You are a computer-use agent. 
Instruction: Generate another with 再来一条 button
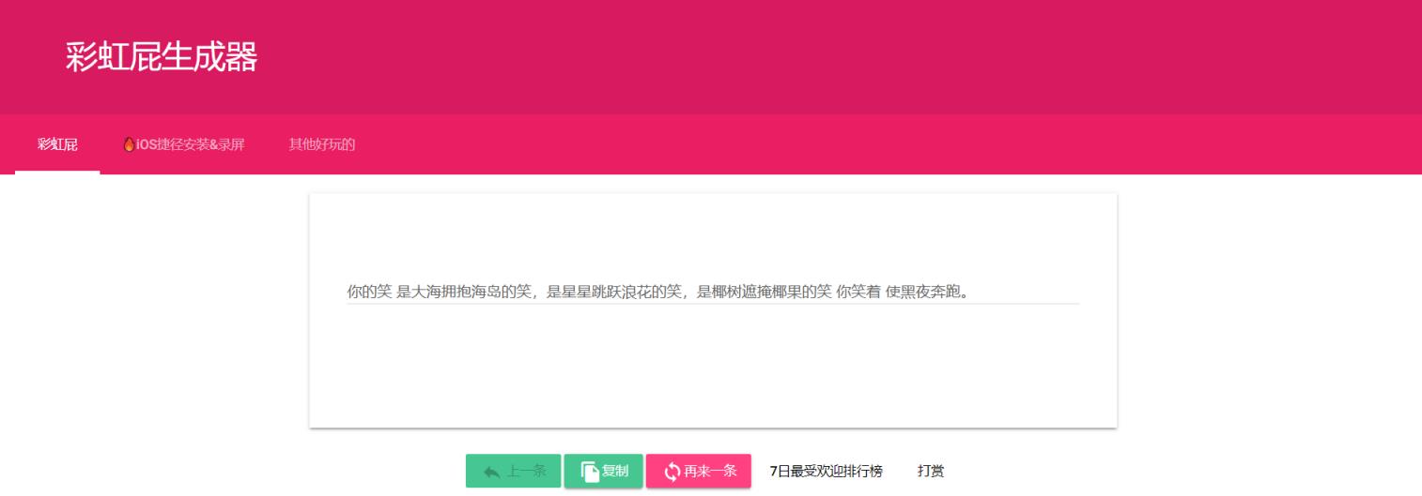699,471
